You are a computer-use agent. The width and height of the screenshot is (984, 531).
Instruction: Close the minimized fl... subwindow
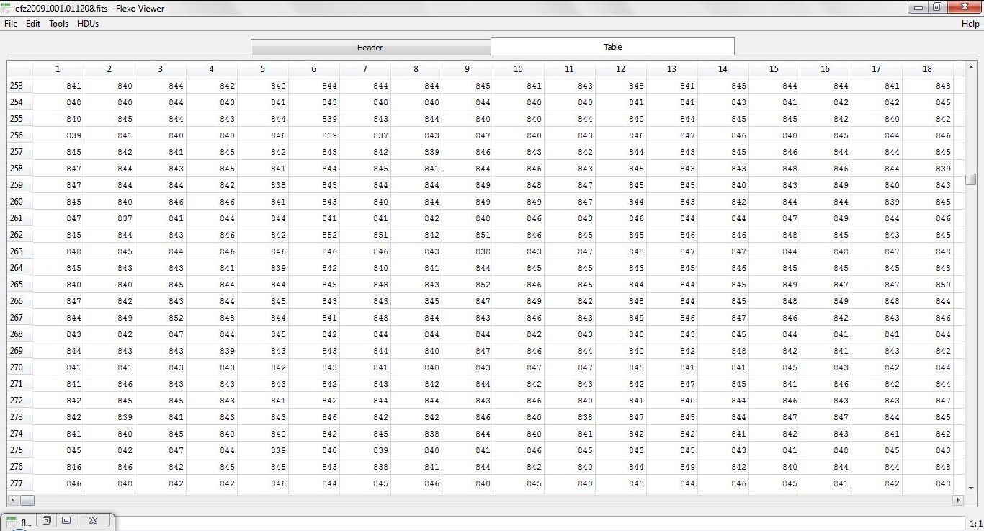[93, 520]
